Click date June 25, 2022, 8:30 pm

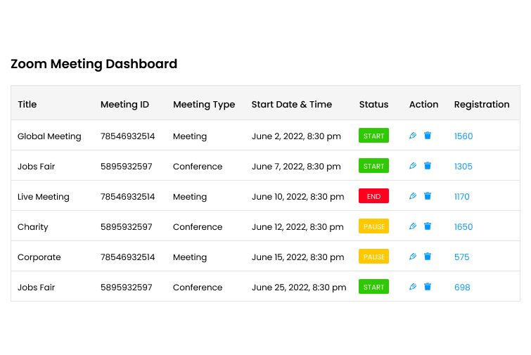(x=299, y=288)
